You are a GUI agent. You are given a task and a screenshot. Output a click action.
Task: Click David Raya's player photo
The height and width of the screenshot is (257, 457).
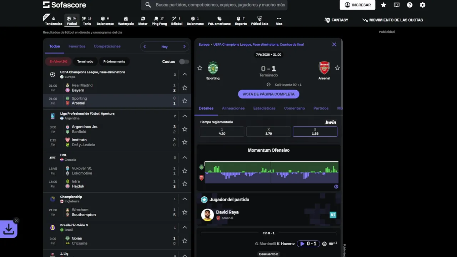pyautogui.click(x=207, y=215)
